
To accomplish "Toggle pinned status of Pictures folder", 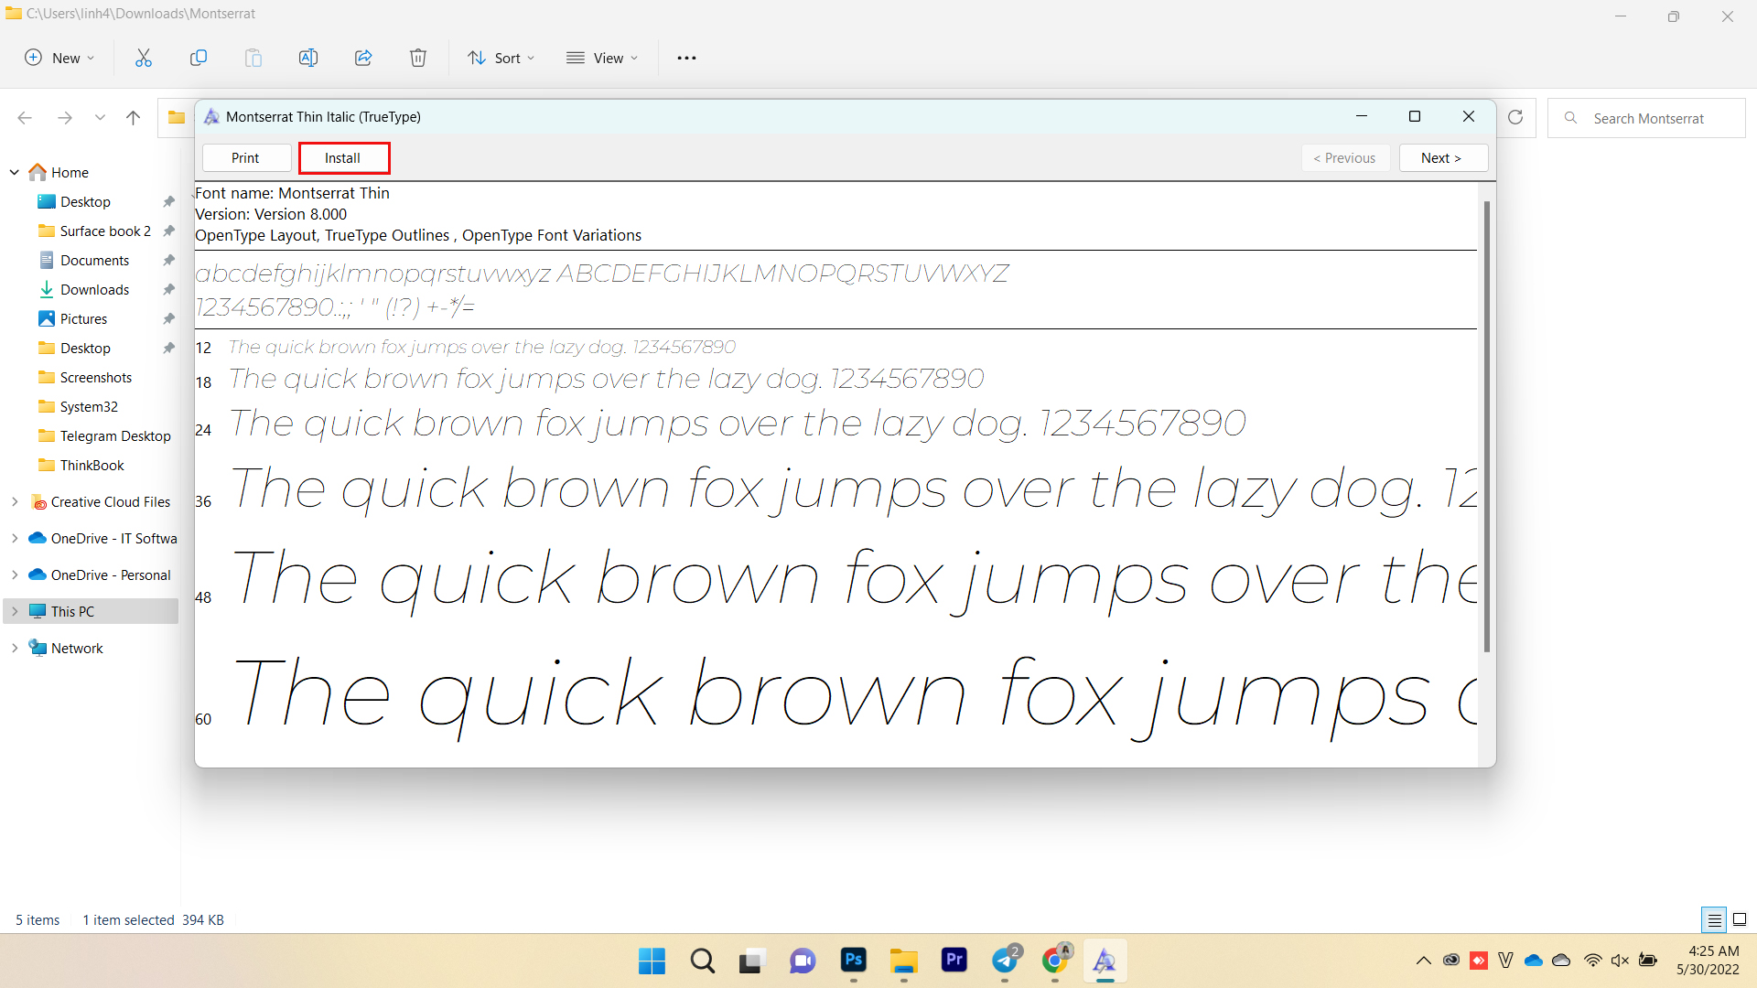I will 170,318.
